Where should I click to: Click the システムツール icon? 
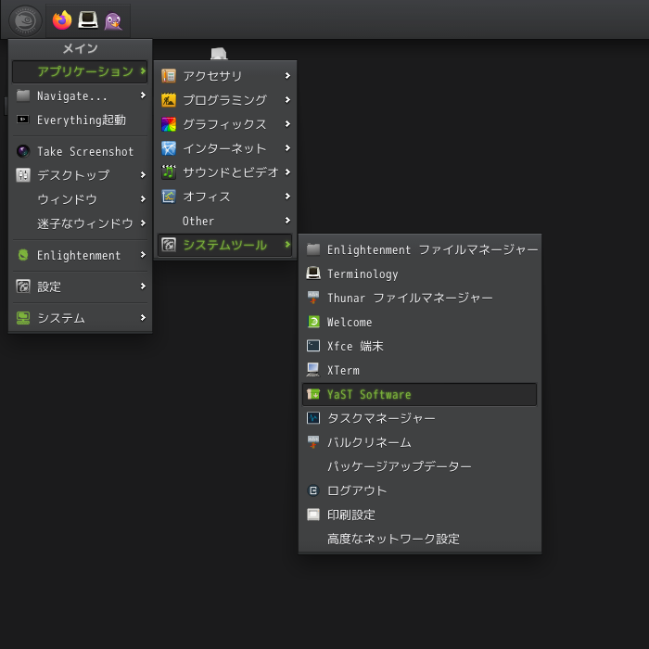pyautogui.click(x=169, y=245)
